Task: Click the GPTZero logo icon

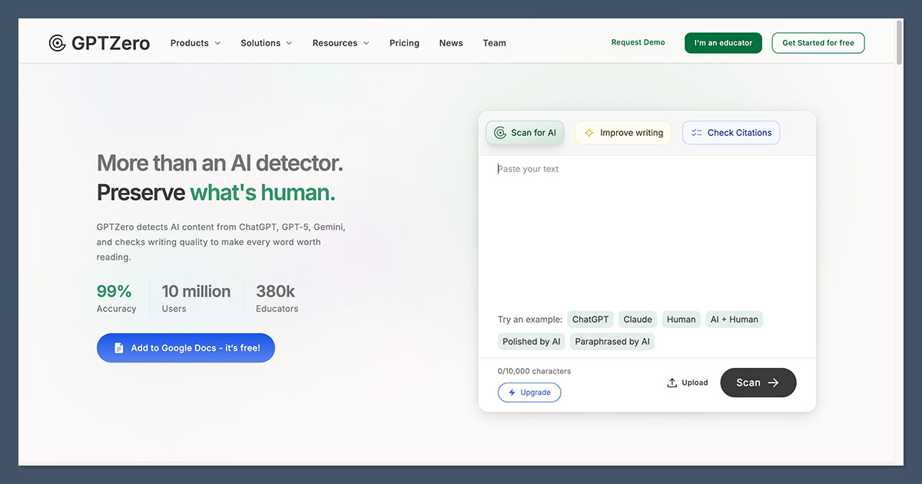Action: point(58,43)
